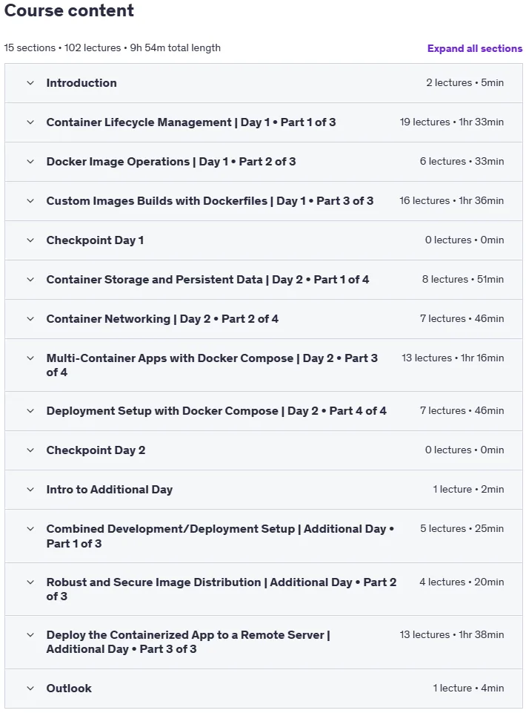Click Expand all sections link
The height and width of the screenshot is (713, 526).
[475, 49]
